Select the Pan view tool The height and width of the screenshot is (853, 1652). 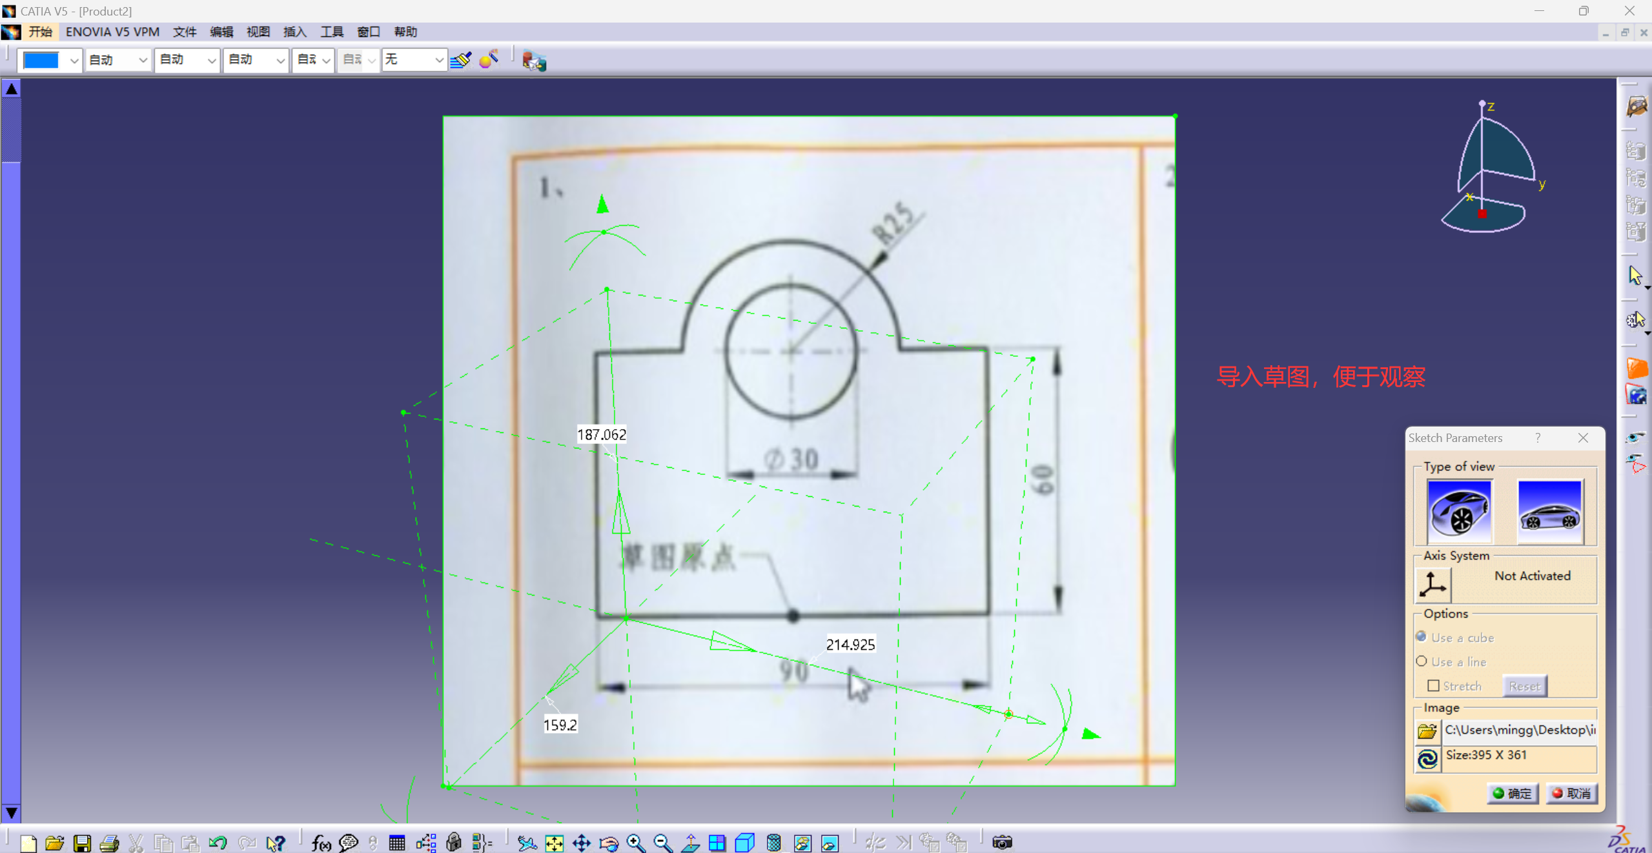581,842
